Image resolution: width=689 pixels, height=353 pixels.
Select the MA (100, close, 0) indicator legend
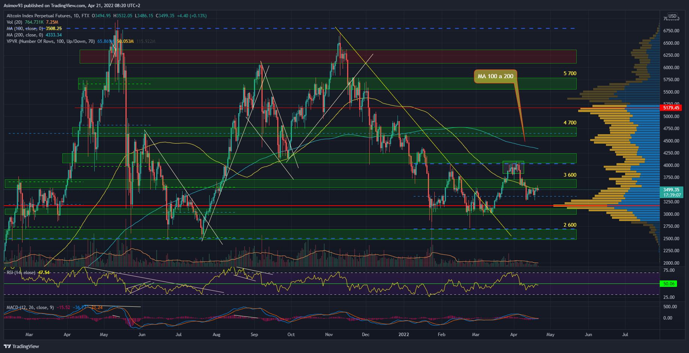tap(24, 28)
